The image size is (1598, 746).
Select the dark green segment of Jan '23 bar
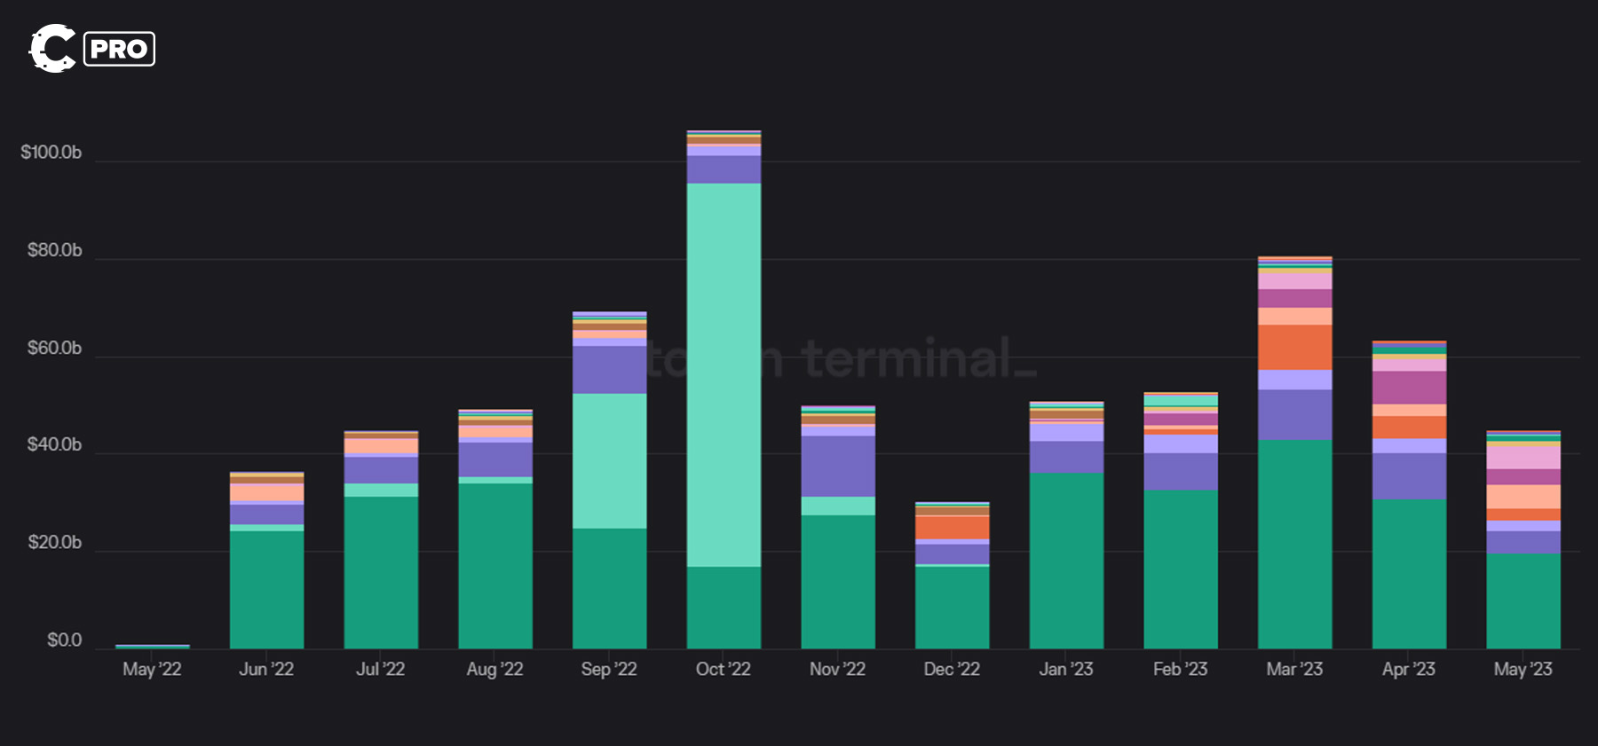(1066, 560)
